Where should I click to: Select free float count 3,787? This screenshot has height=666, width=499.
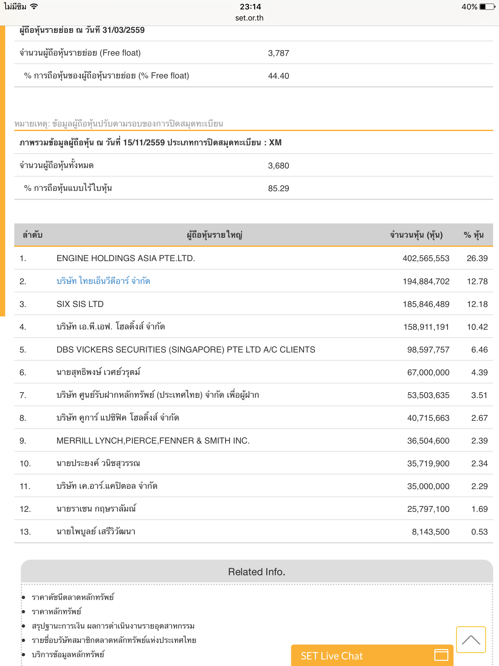pos(278,53)
